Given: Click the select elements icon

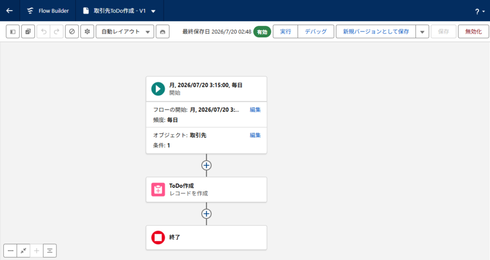Looking at the screenshot, I should [x=28, y=32].
